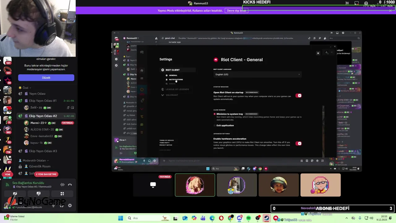This screenshot has width=396, height=223.
Task: Click user Emre • kemalim53 in list
Action: click(x=49, y=136)
